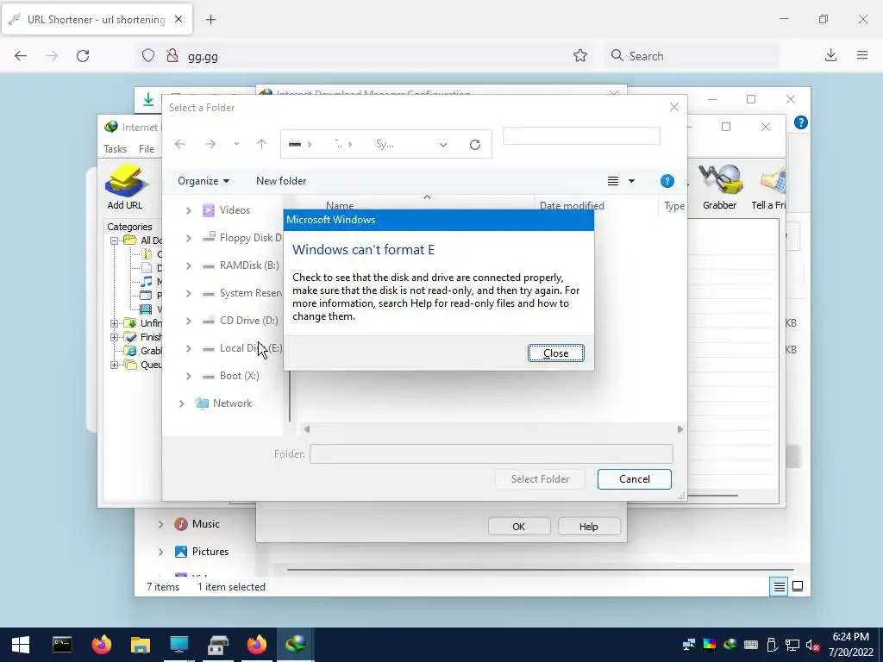Expand the Boot (X:) node

coord(189,376)
